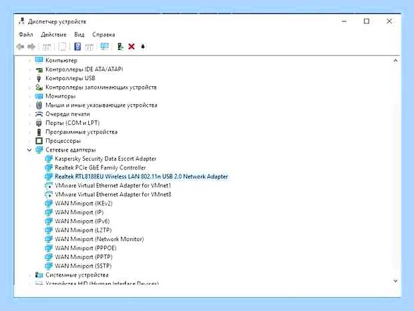Click the blue Help question-mark toolbar icon
414x311 pixels.
pos(77,47)
